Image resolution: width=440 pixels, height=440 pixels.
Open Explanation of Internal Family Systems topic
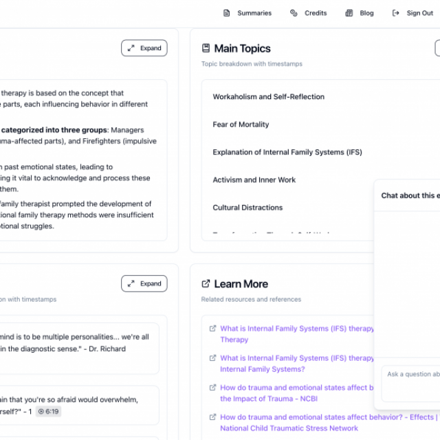pos(287,152)
